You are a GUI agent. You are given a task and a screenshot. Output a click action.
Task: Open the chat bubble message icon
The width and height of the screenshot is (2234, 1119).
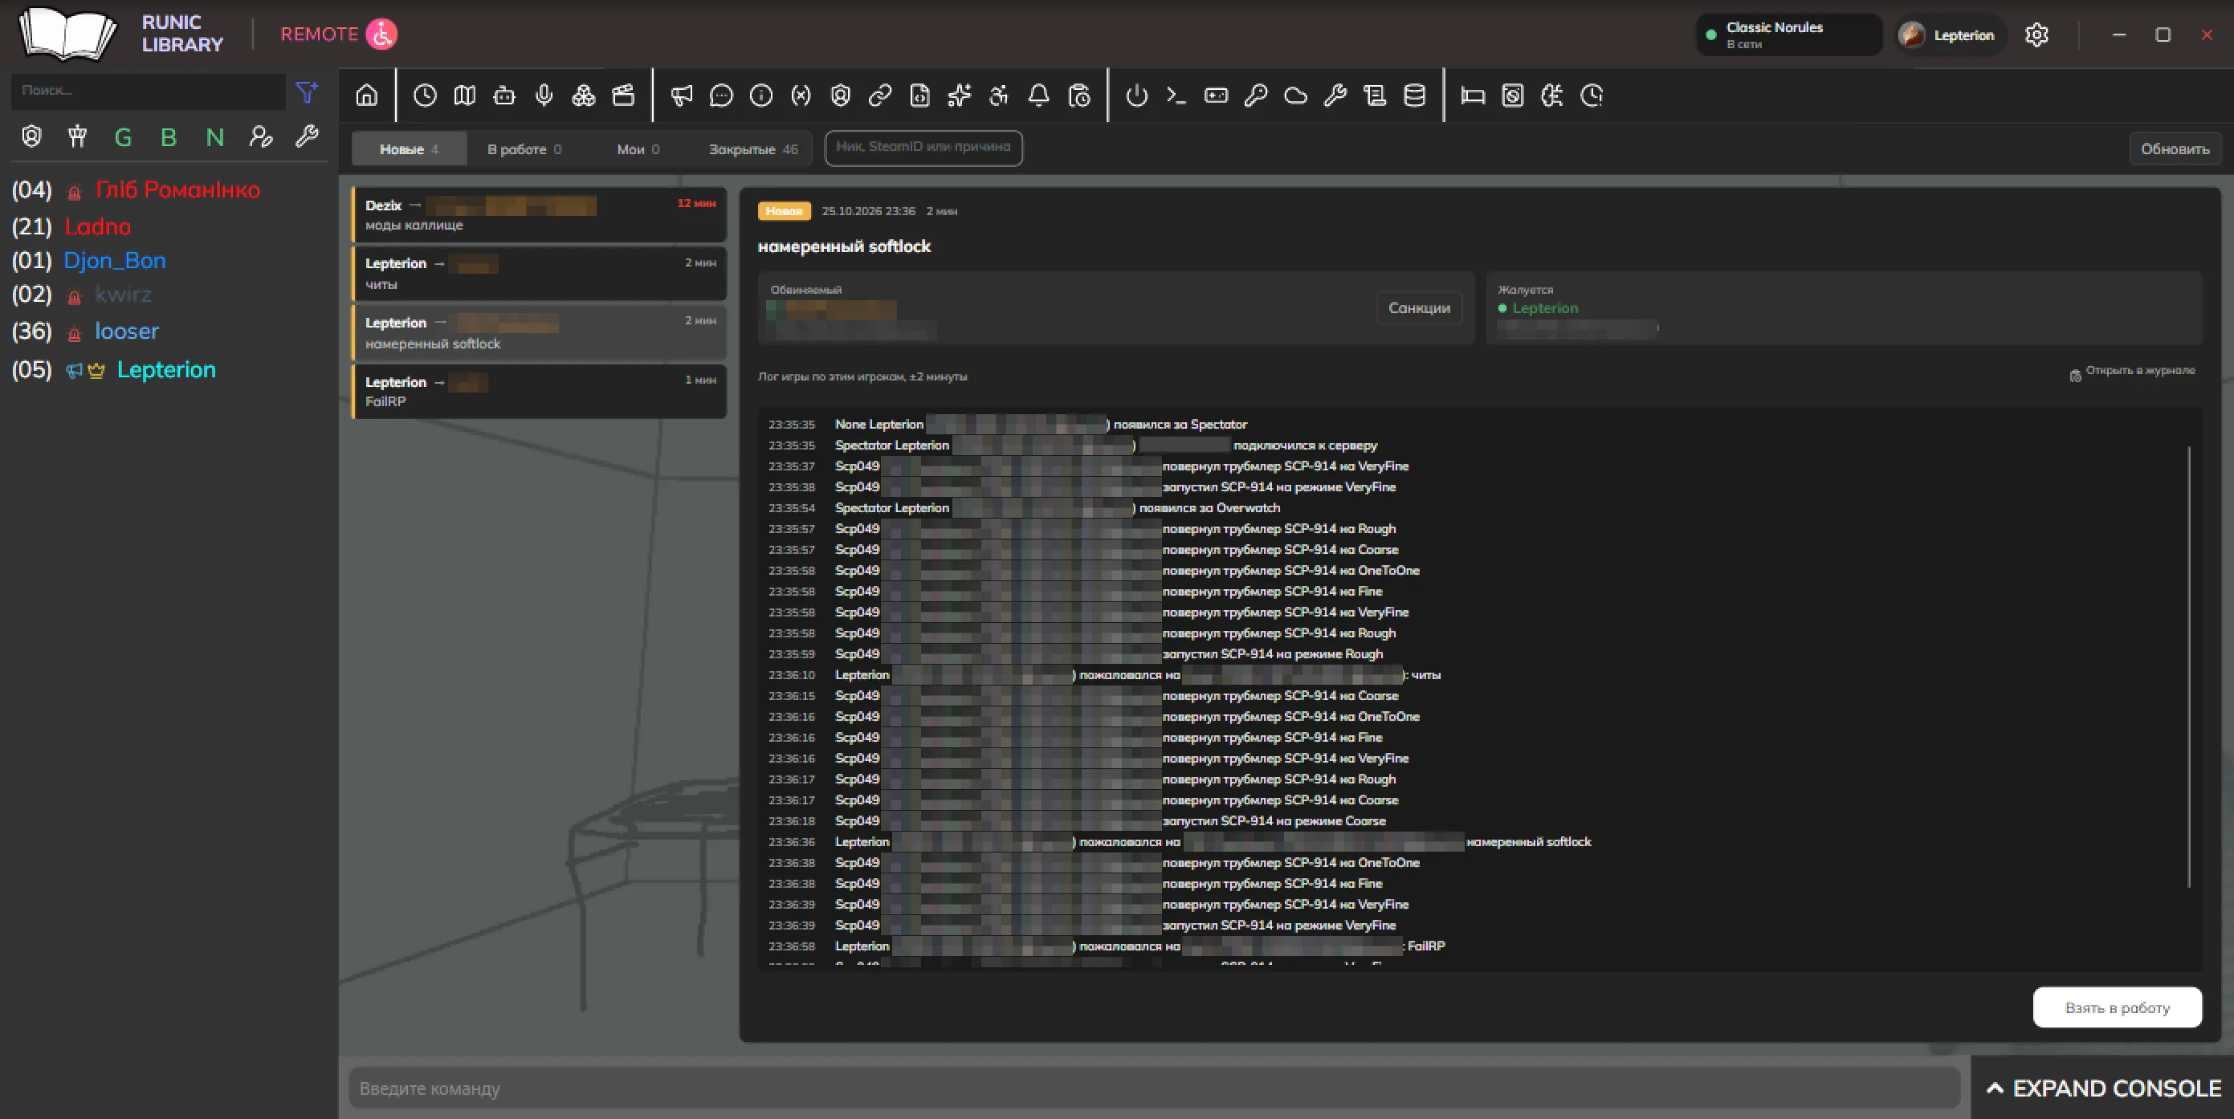pyautogui.click(x=722, y=96)
